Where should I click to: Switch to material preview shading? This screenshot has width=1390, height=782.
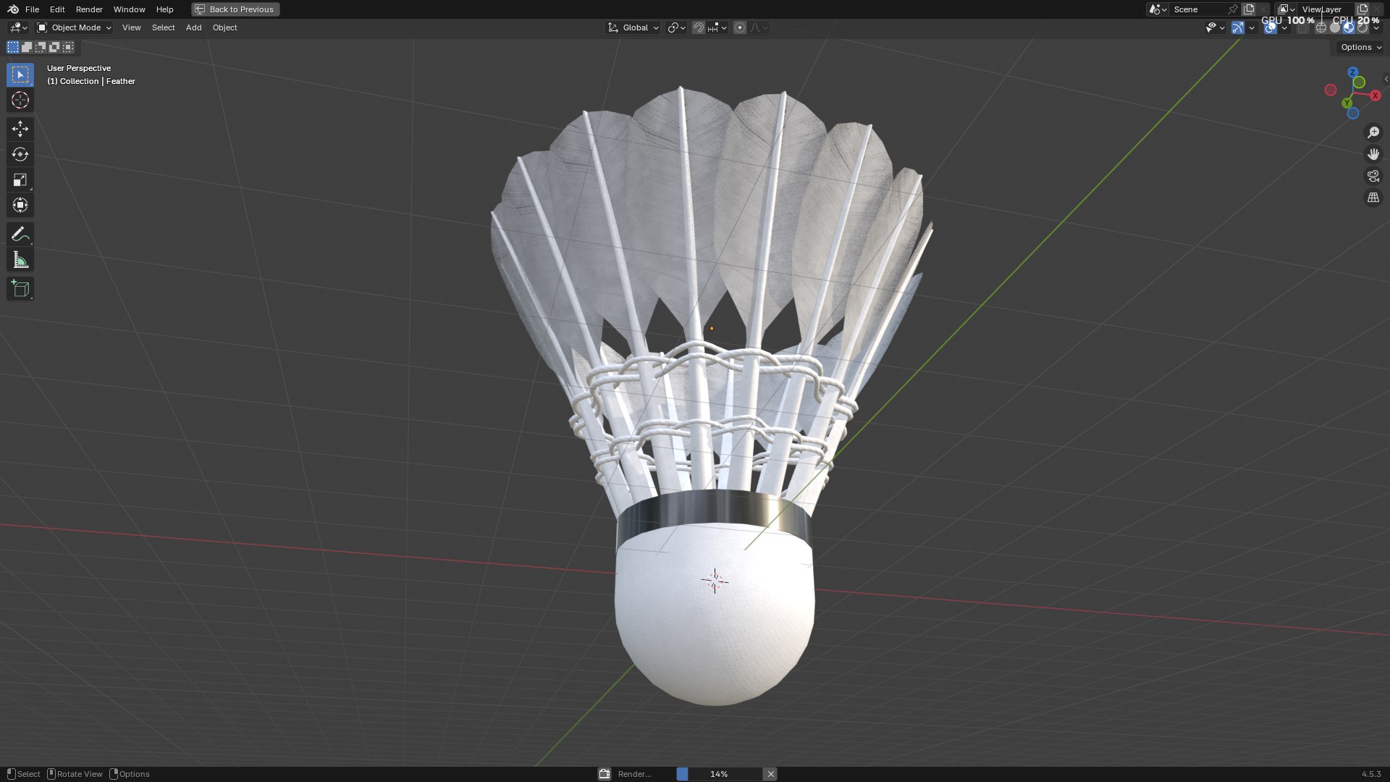tap(1349, 28)
